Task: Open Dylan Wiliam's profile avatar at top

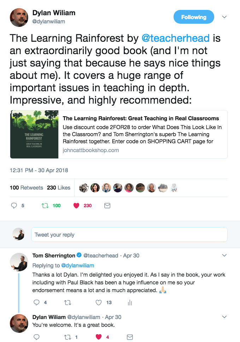Action: point(19,17)
